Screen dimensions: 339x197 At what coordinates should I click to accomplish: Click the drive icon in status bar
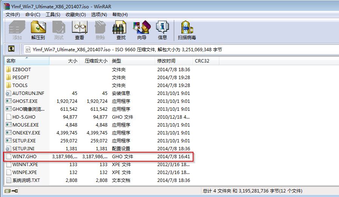(x=8, y=191)
